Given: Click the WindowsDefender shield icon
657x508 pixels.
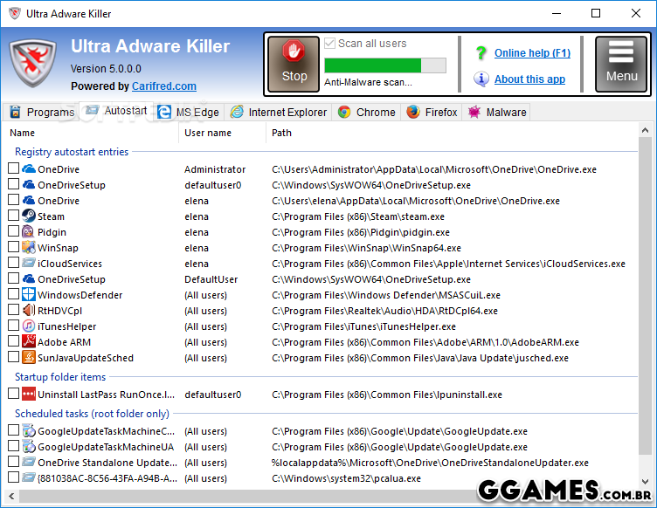Looking at the screenshot, I should pos(28,295).
